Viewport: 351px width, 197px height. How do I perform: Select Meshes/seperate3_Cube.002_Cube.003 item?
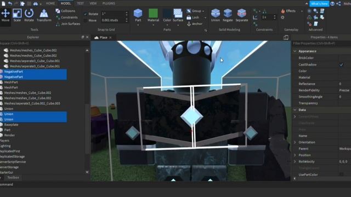(x=32, y=103)
